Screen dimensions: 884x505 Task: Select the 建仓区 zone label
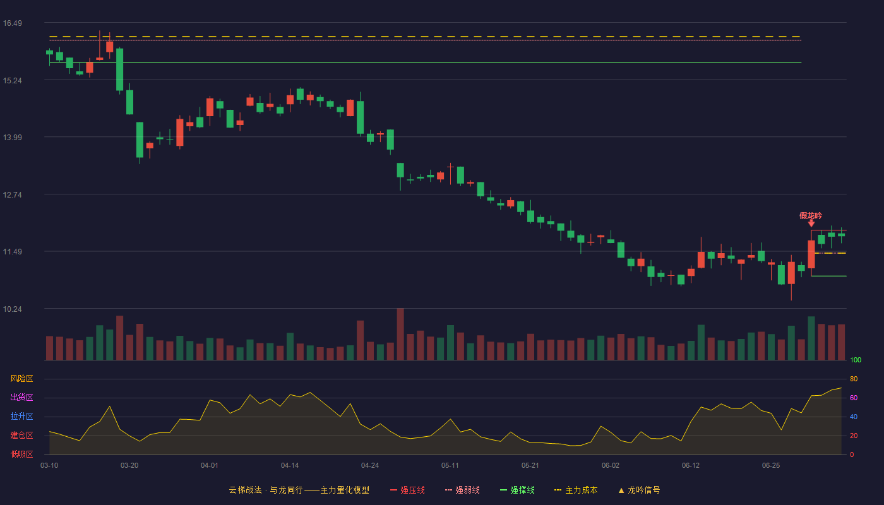coord(21,436)
